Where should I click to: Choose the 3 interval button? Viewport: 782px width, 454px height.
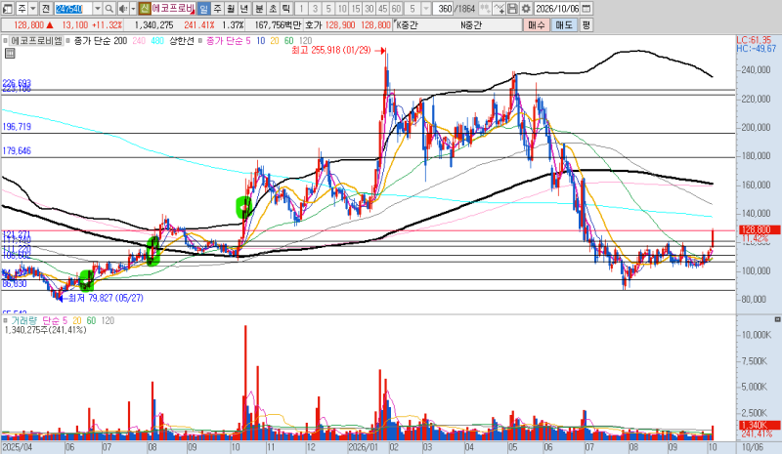tap(315, 9)
